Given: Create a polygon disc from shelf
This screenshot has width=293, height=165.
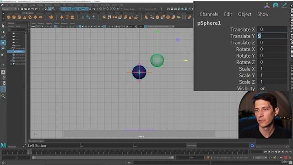Looking at the screenshot, I should [x=41, y=17].
